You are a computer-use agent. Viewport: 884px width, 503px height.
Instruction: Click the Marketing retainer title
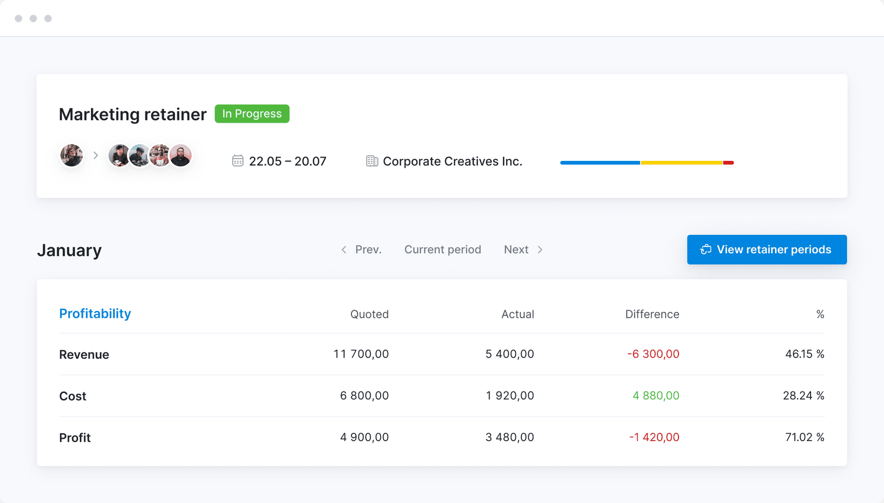pos(133,114)
